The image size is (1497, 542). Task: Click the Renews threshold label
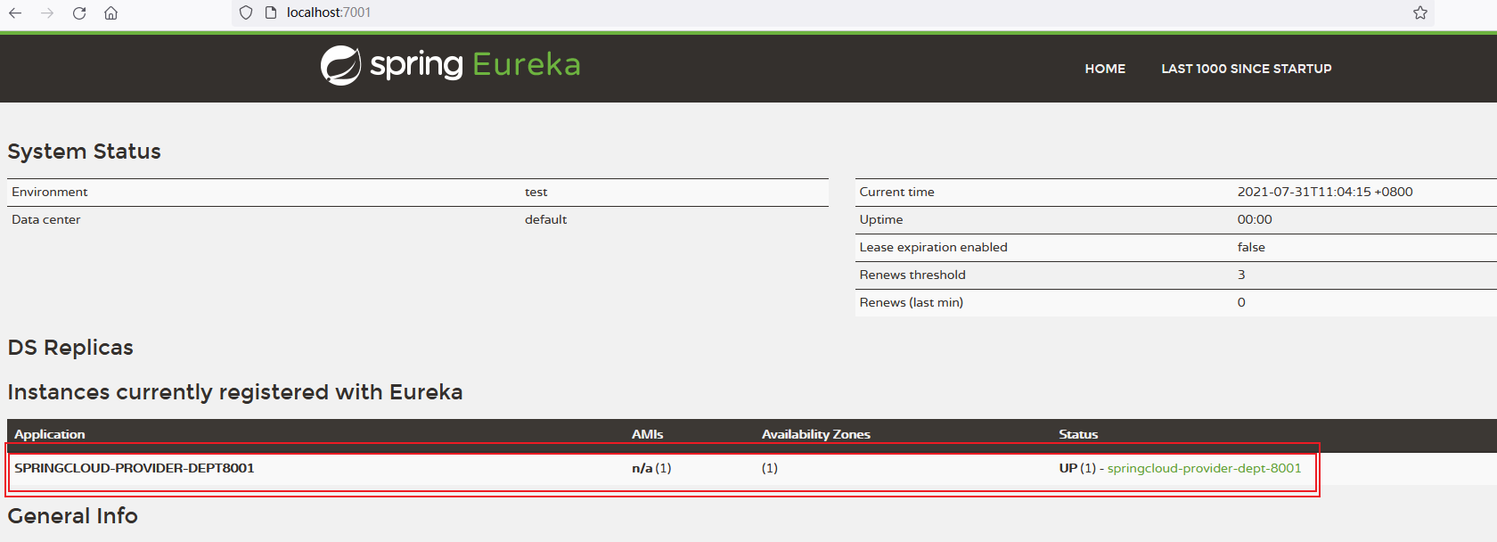(x=912, y=275)
